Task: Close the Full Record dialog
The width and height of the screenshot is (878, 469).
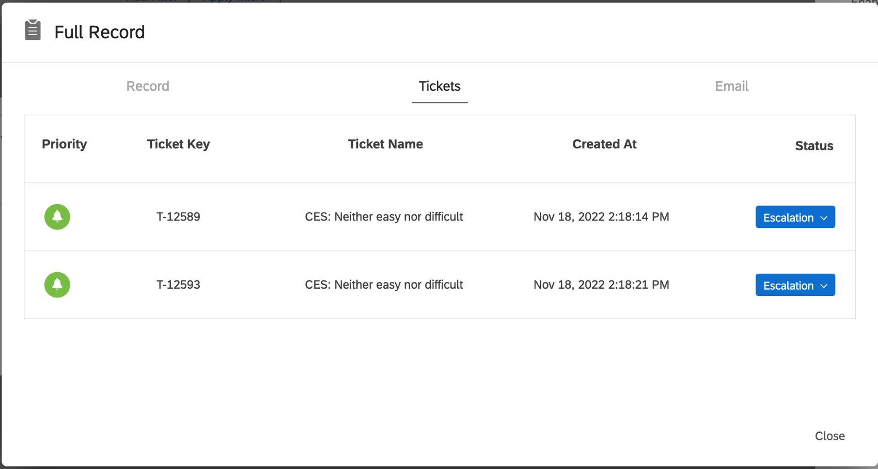Action: click(829, 436)
